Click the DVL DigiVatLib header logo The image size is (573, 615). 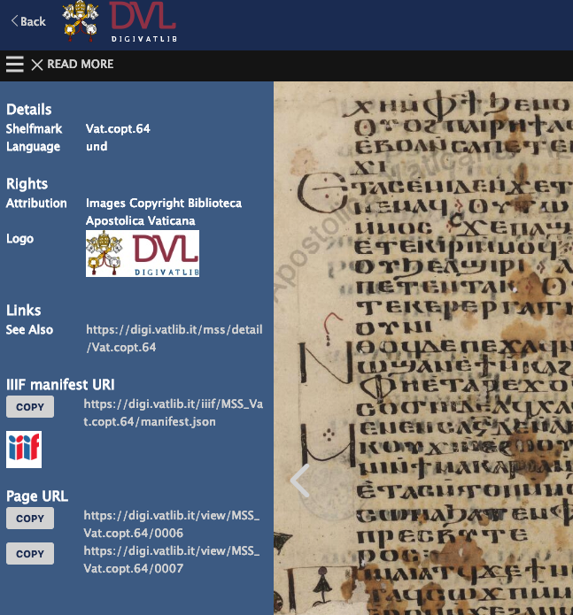pos(120,21)
